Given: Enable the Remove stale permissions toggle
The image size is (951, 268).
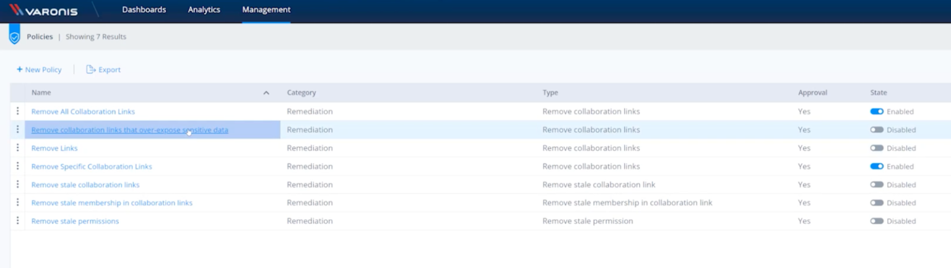Looking at the screenshot, I should (x=876, y=221).
